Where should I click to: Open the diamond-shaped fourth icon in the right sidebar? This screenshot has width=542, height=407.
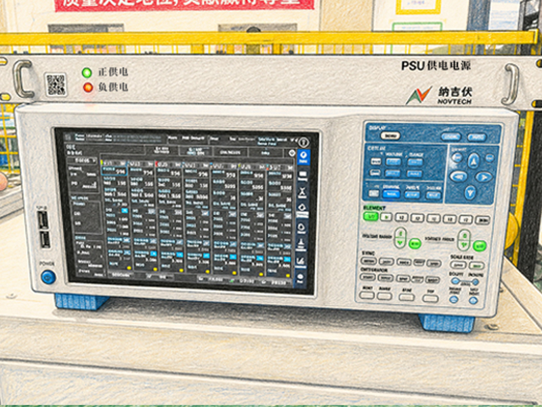(302, 209)
